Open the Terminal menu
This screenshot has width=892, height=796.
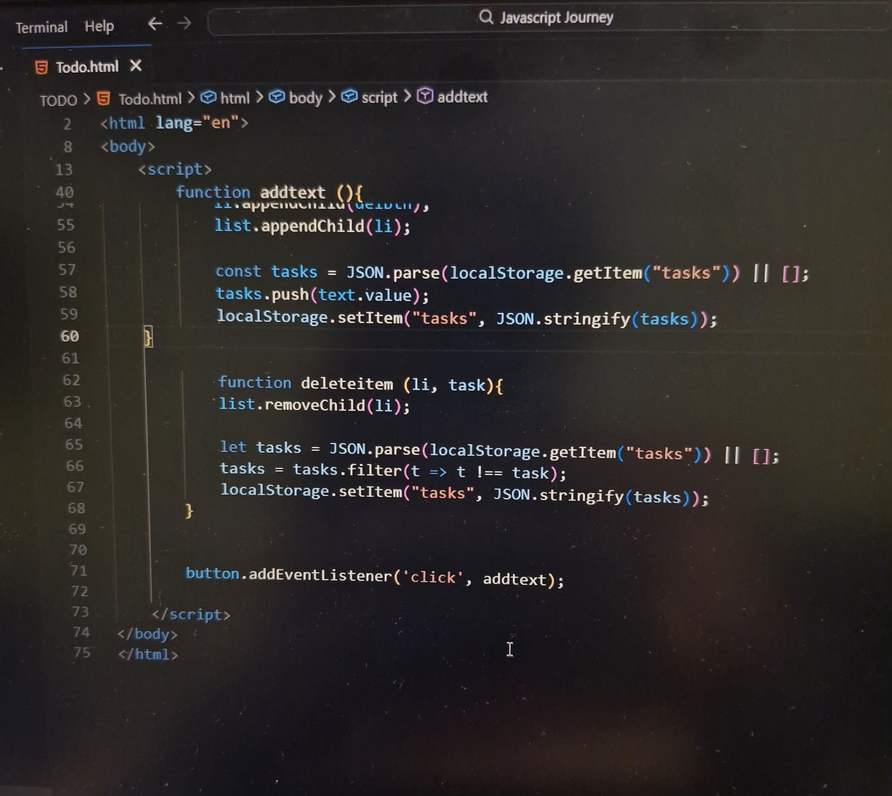[41, 27]
